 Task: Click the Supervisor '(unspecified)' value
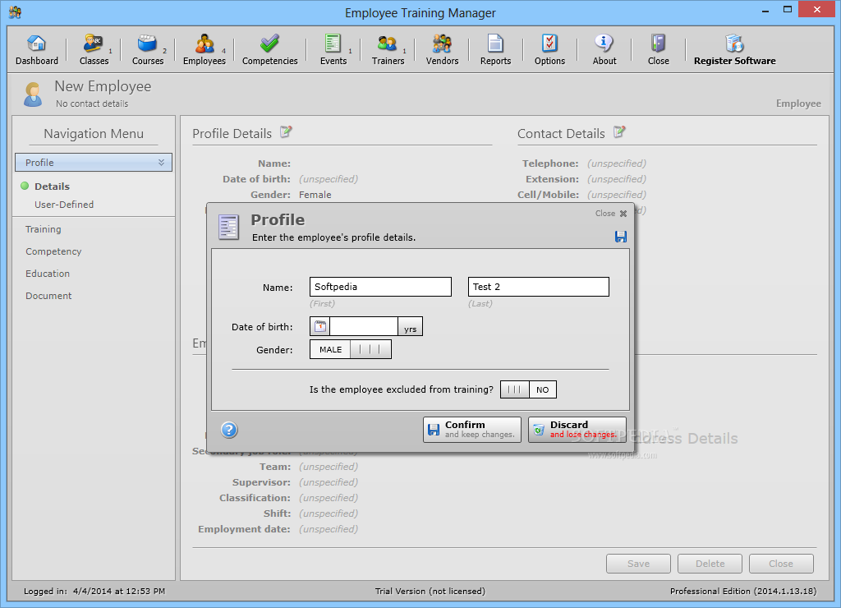[329, 482]
